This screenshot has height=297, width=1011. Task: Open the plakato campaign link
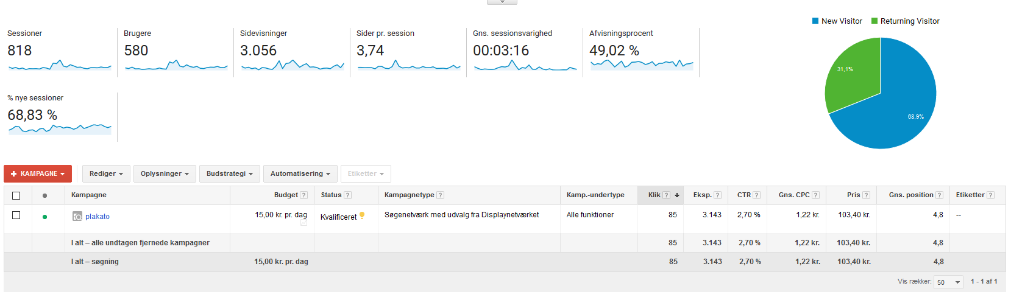98,217
